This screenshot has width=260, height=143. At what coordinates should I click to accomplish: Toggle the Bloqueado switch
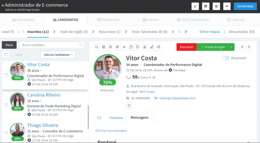click(225, 58)
